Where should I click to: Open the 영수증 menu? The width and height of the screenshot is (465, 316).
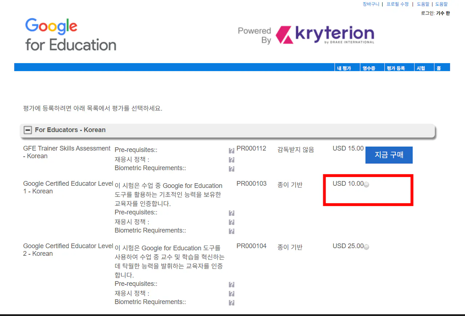369,68
